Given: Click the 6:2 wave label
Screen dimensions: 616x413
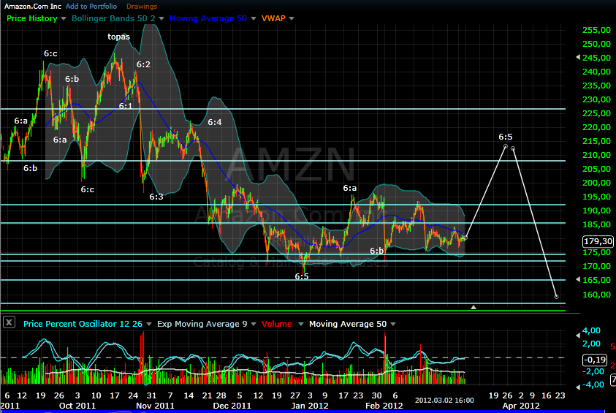Looking at the screenshot, I should pos(143,64).
